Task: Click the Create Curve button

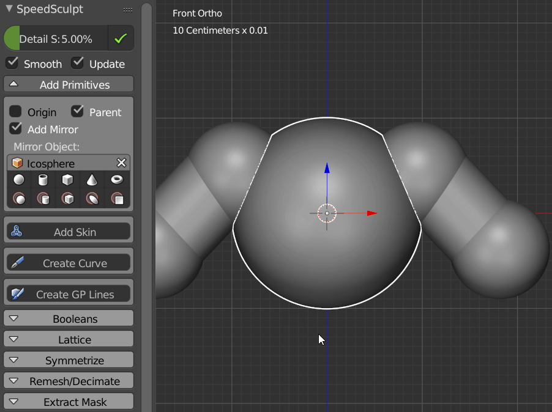Action: pyautogui.click(x=68, y=261)
